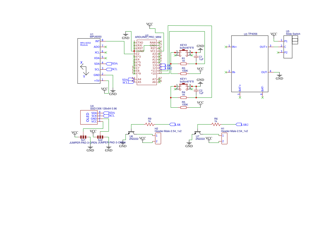Select SDA net flag at MPU6050 pin 4

(109, 64)
